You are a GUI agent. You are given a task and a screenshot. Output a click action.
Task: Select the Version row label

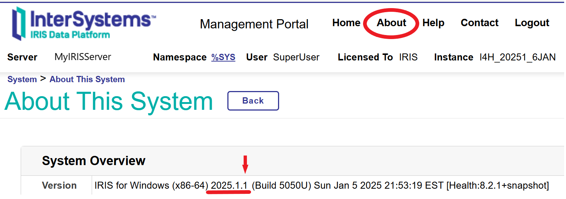tap(59, 185)
